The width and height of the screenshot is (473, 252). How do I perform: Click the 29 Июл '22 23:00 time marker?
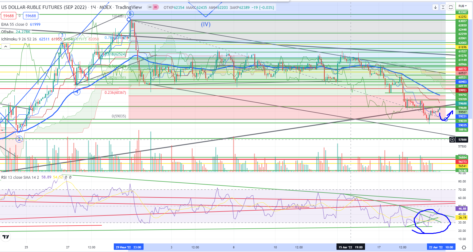pyautogui.click(x=128, y=247)
